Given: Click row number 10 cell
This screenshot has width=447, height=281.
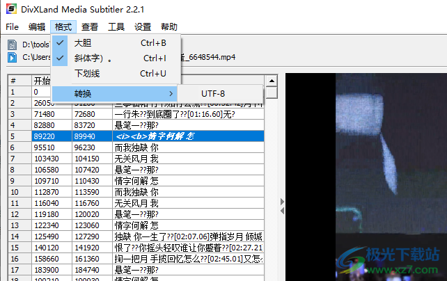Looking at the screenshot, I should click(19, 192).
